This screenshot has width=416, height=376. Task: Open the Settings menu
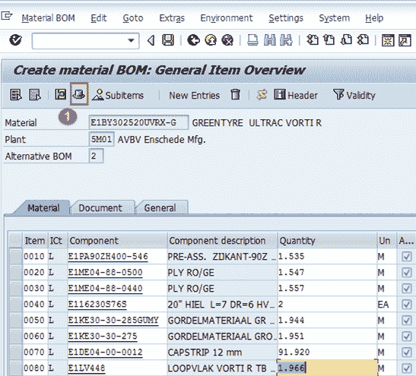pyautogui.click(x=286, y=18)
